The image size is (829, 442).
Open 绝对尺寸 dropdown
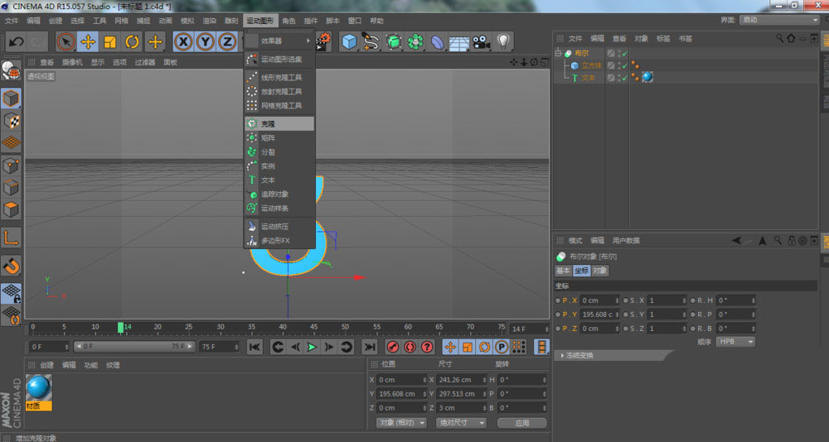[x=461, y=422]
